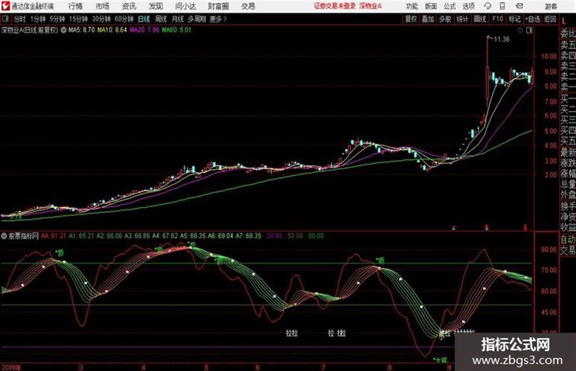Click the A7: 68.35 indicator value
The width and height of the screenshot is (576, 371).
[249, 236]
